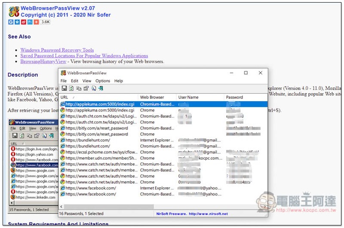The width and height of the screenshot is (344, 228).
Task: Select the auth.cht.com.tw URL in the Chrome row
Action: [101, 122]
